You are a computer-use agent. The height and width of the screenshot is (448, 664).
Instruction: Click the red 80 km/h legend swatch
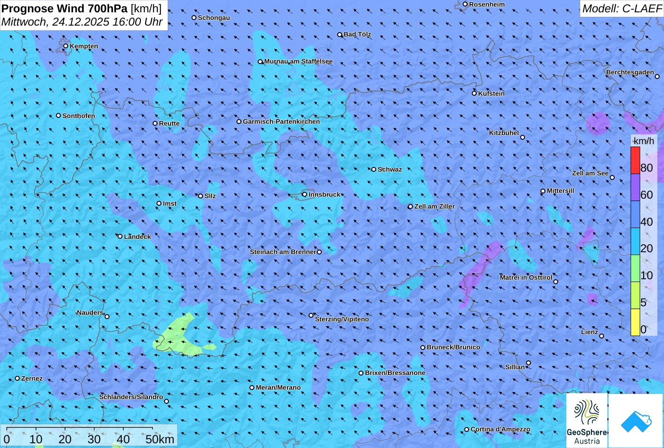click(635, 160)
